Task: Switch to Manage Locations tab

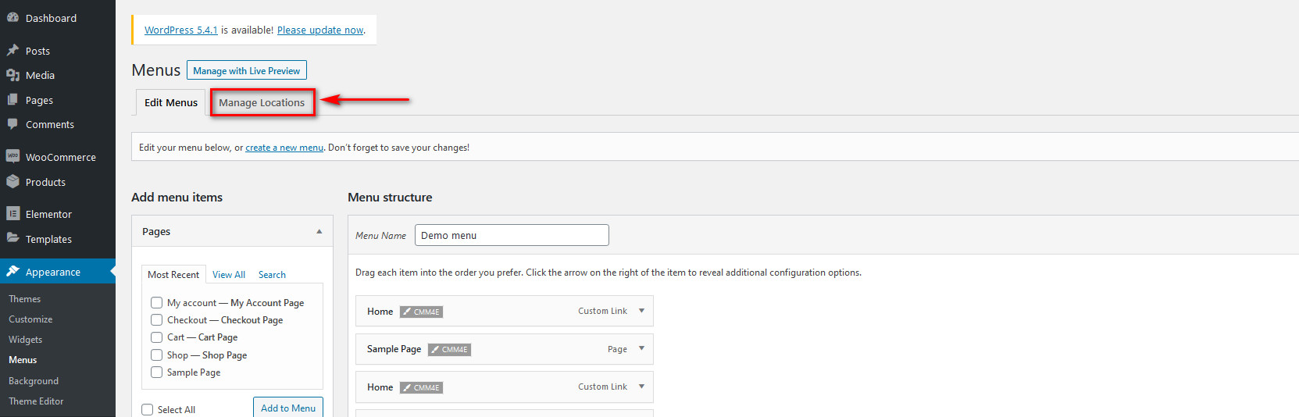Action: tap(262, 102)
